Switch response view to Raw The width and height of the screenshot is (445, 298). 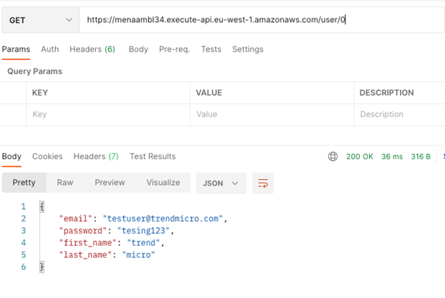(x=65, y=183)
